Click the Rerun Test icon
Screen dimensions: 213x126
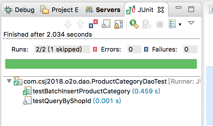(134, 24)
